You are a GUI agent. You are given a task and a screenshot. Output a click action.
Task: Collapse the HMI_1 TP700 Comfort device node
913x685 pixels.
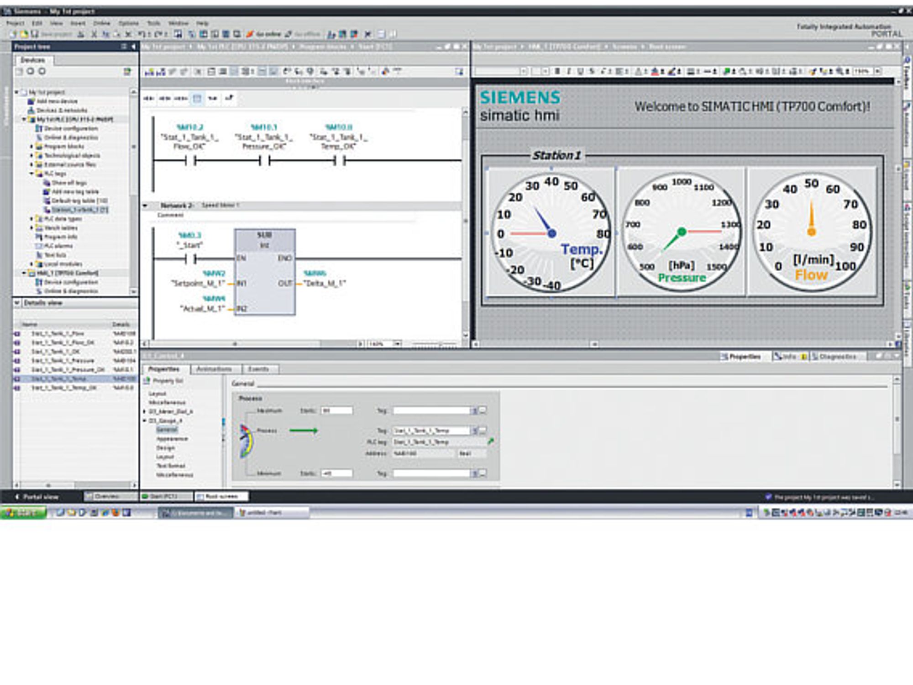[x=24, y=273]
